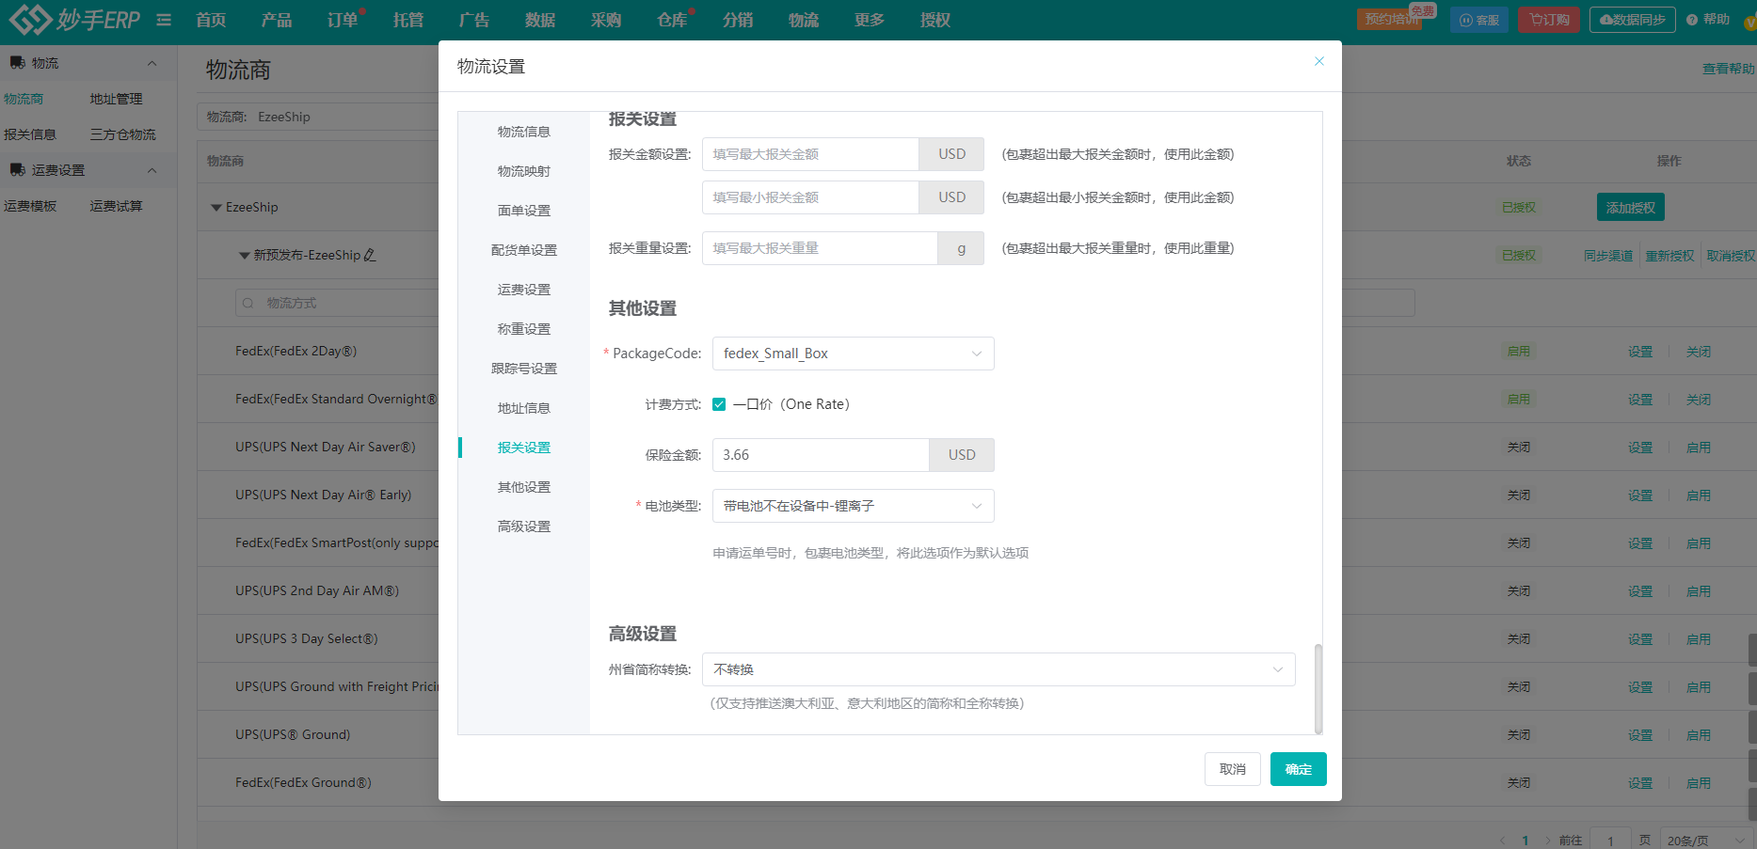Viewport: 1757px width, 849px height.
Task: Switch to 配货单设置 dialog tab
Action: (x=524, y=250)
